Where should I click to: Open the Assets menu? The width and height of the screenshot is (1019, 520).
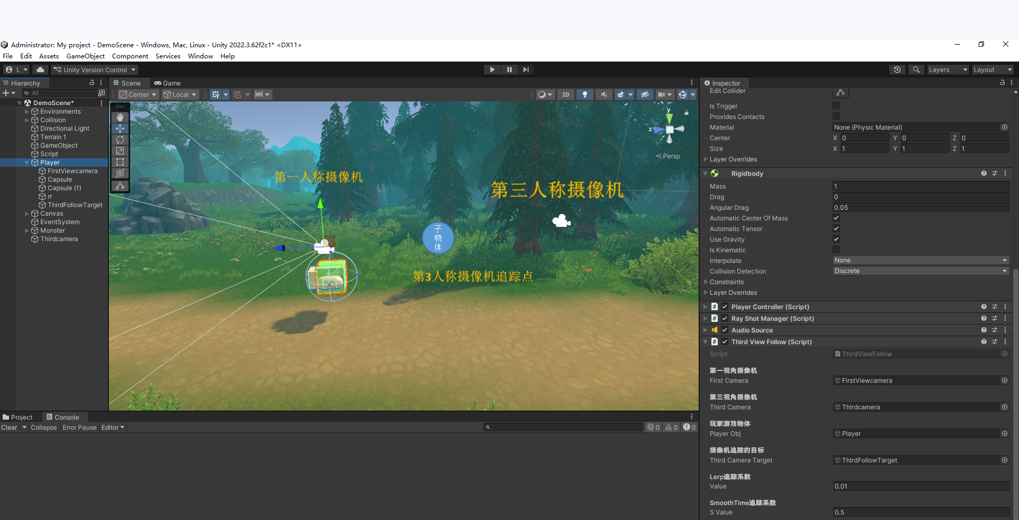(x=49, y=56)
